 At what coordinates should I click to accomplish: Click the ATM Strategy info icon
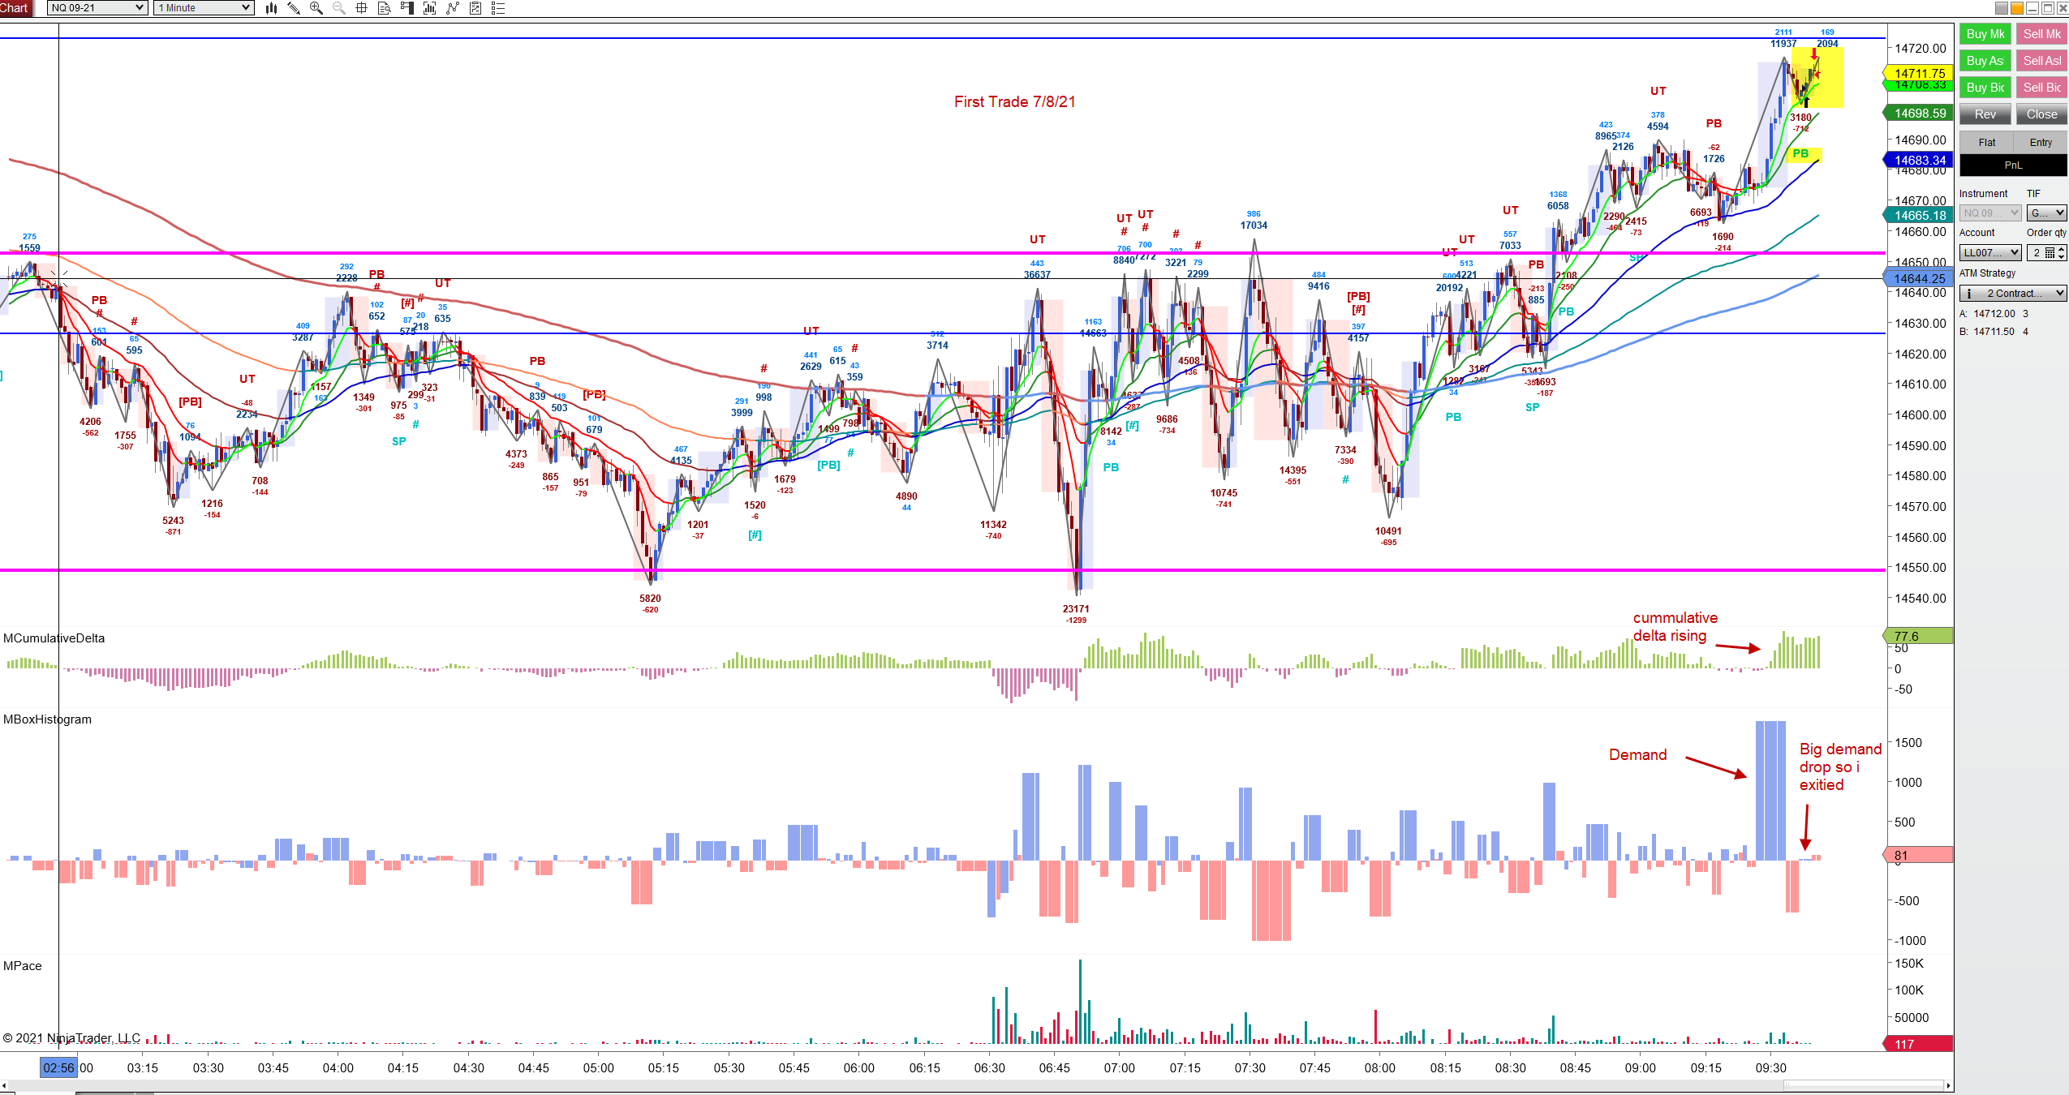click(1968, 294)
